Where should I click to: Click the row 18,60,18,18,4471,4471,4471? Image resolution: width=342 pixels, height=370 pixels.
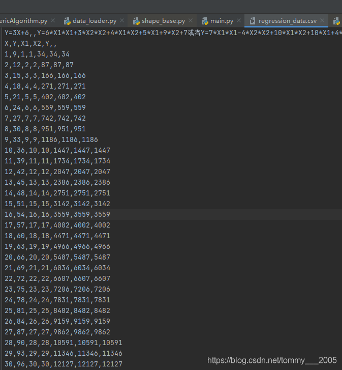click(x=57, y=236)
